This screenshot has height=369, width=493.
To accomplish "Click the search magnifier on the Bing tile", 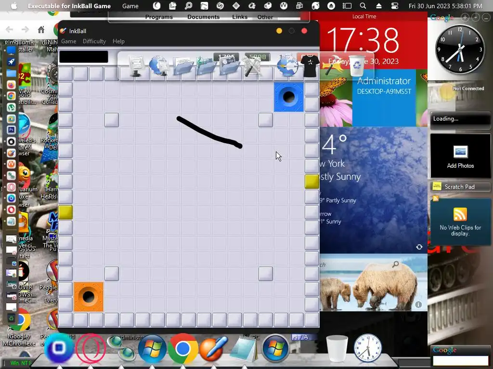I will coord(396,265).
